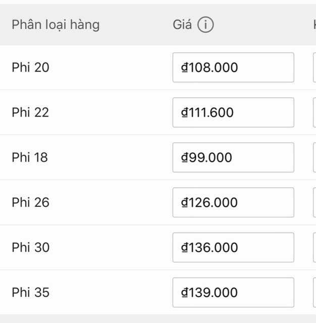Click the Phi 20 price field
The height and width of the screenshot is (323, 316).
tap(233, 67)
